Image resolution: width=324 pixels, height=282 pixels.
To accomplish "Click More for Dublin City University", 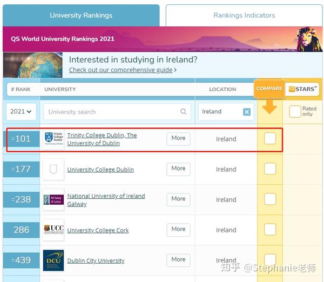I will (178, 260).
